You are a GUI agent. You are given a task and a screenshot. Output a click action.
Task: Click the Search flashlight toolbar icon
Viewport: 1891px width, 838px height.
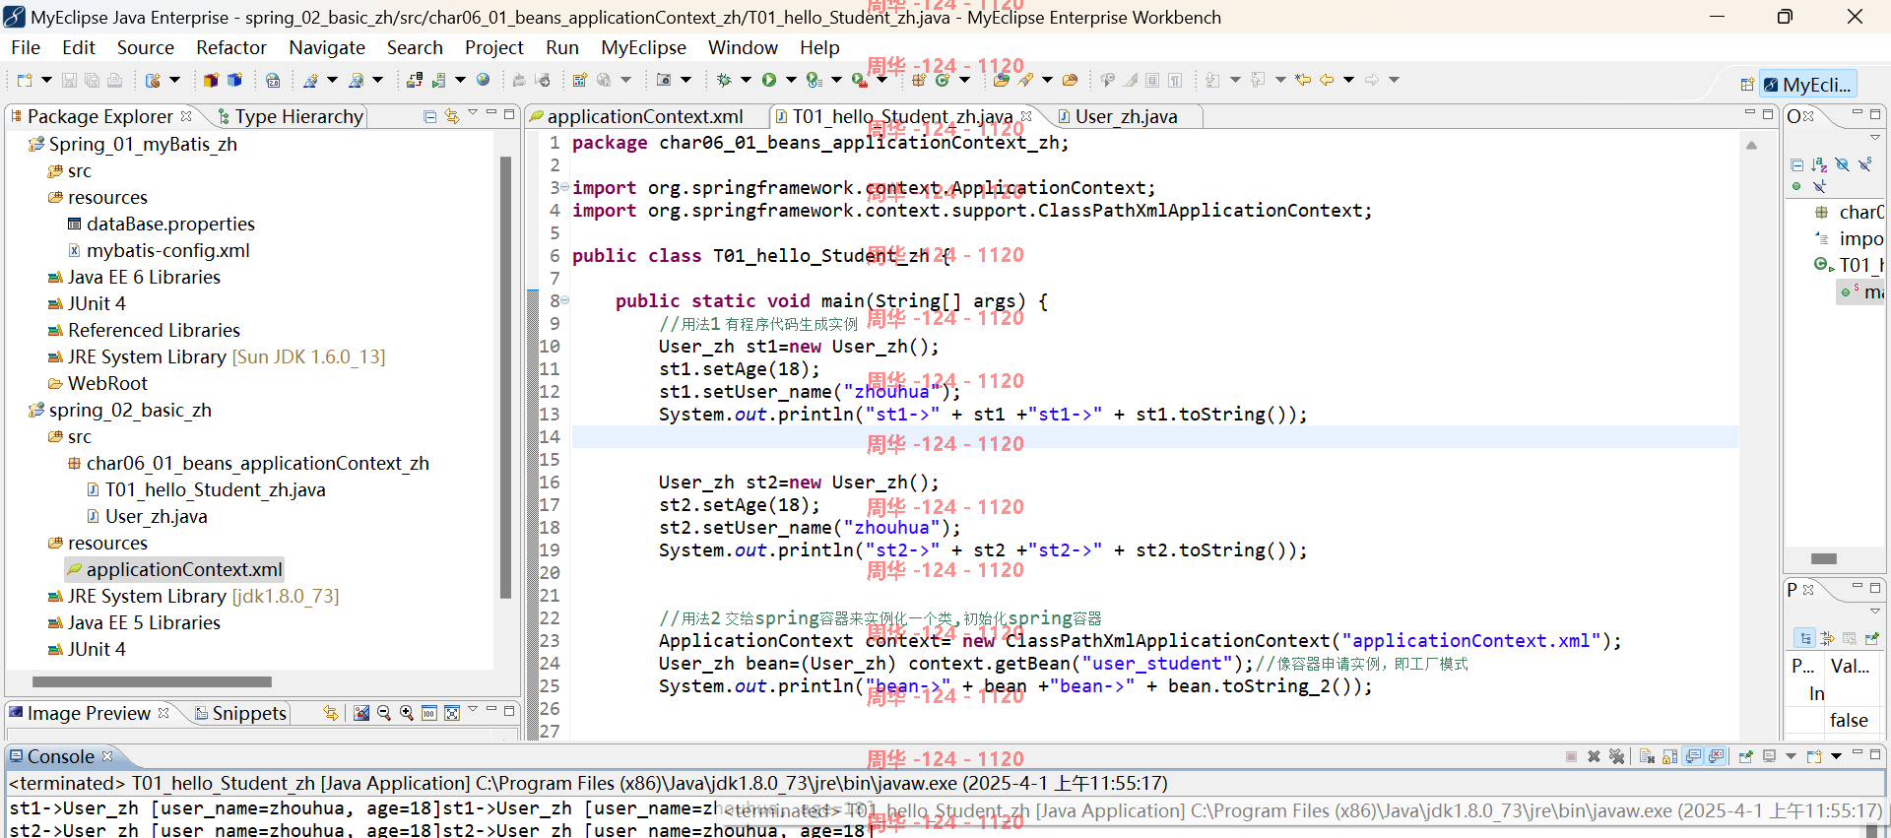(1025, 80)
